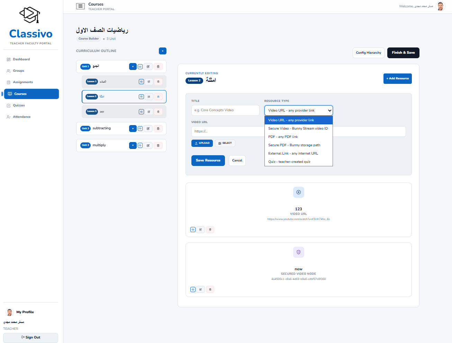
Task: Toggle visibility of Unit 2 subtracting
Action: coord(140,129)
